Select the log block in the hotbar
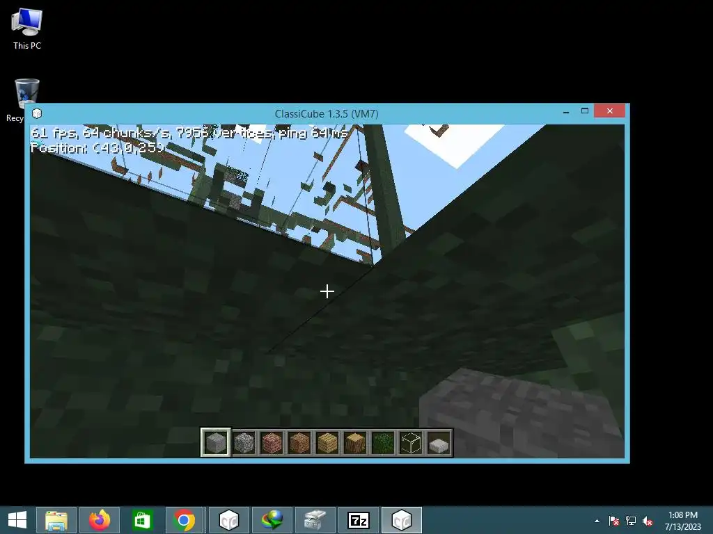Viewport: 713px width, 534px height. tap(355, 443)
